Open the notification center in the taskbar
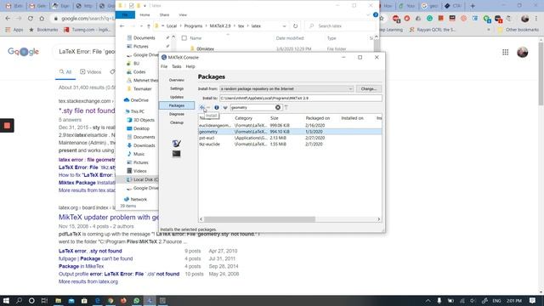Image resolution: width=544 pixels, height=306 pixels. click(533, 300)
